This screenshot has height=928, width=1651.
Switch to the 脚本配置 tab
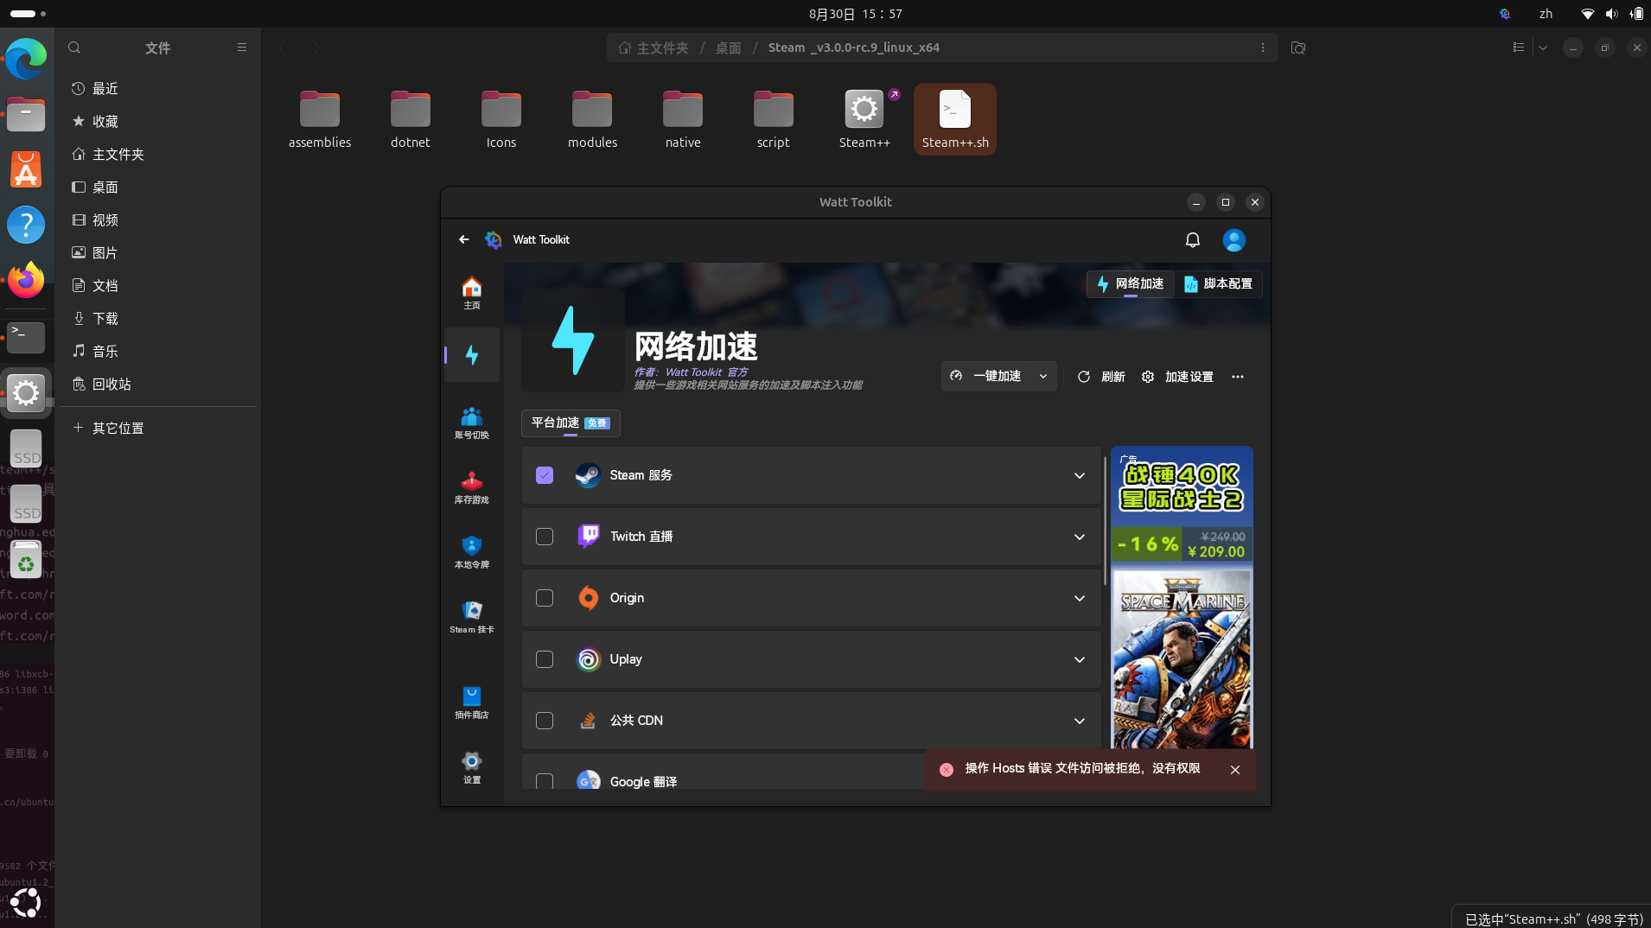(1218, 283)
